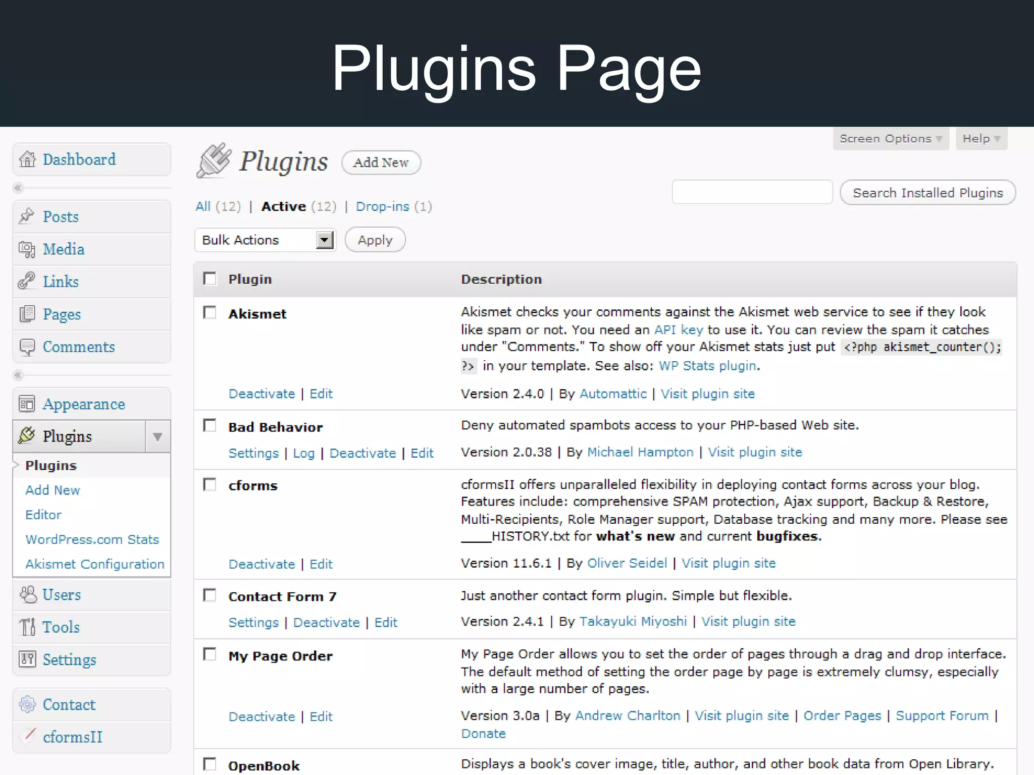Viewport: 1034px width, 775px height.
Task: Open the API key link
Action: point(679,330)
